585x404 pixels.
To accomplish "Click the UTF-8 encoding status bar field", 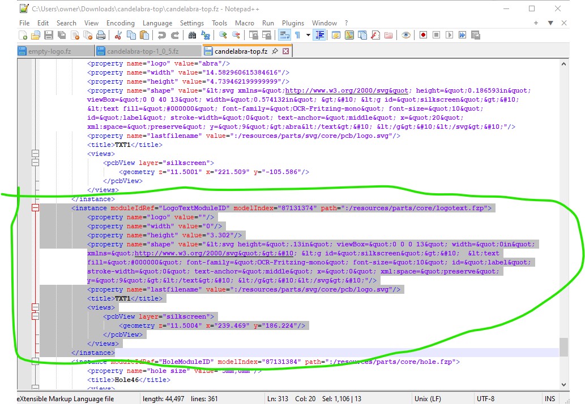I will (x=485, y=398).
